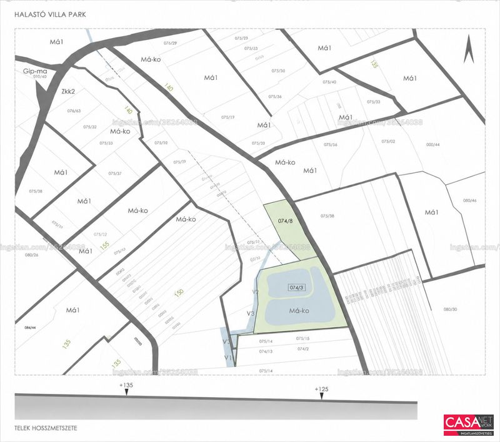
Task: Click parcel number 075/30
Action: point(278,71)
